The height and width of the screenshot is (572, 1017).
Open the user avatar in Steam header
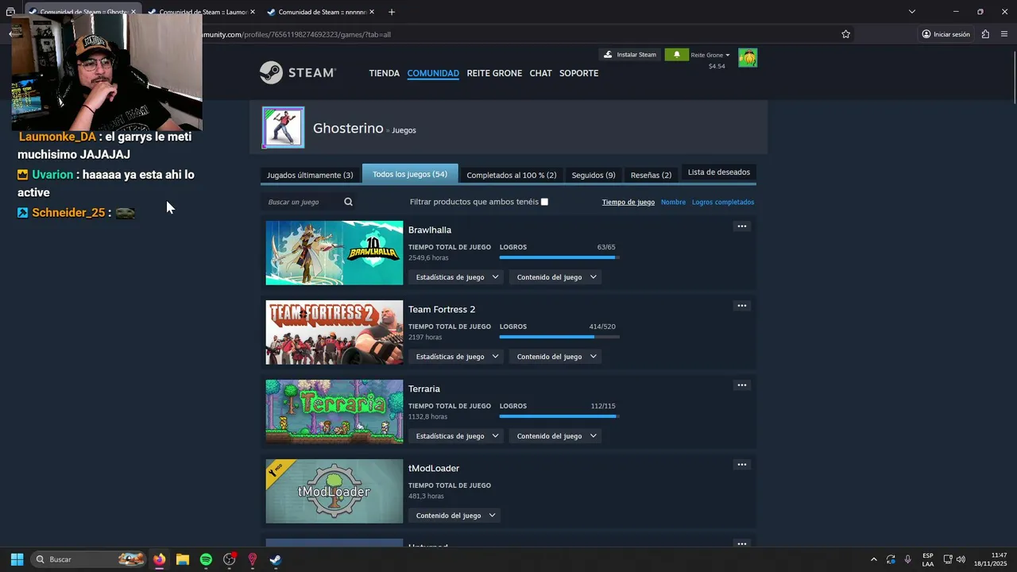(748, 58)
